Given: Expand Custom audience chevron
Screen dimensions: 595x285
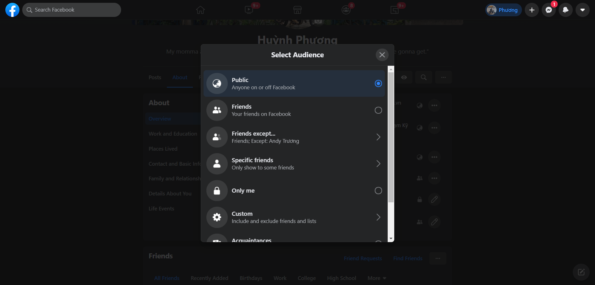Looking at the screenshot, I should coord(378,217).
